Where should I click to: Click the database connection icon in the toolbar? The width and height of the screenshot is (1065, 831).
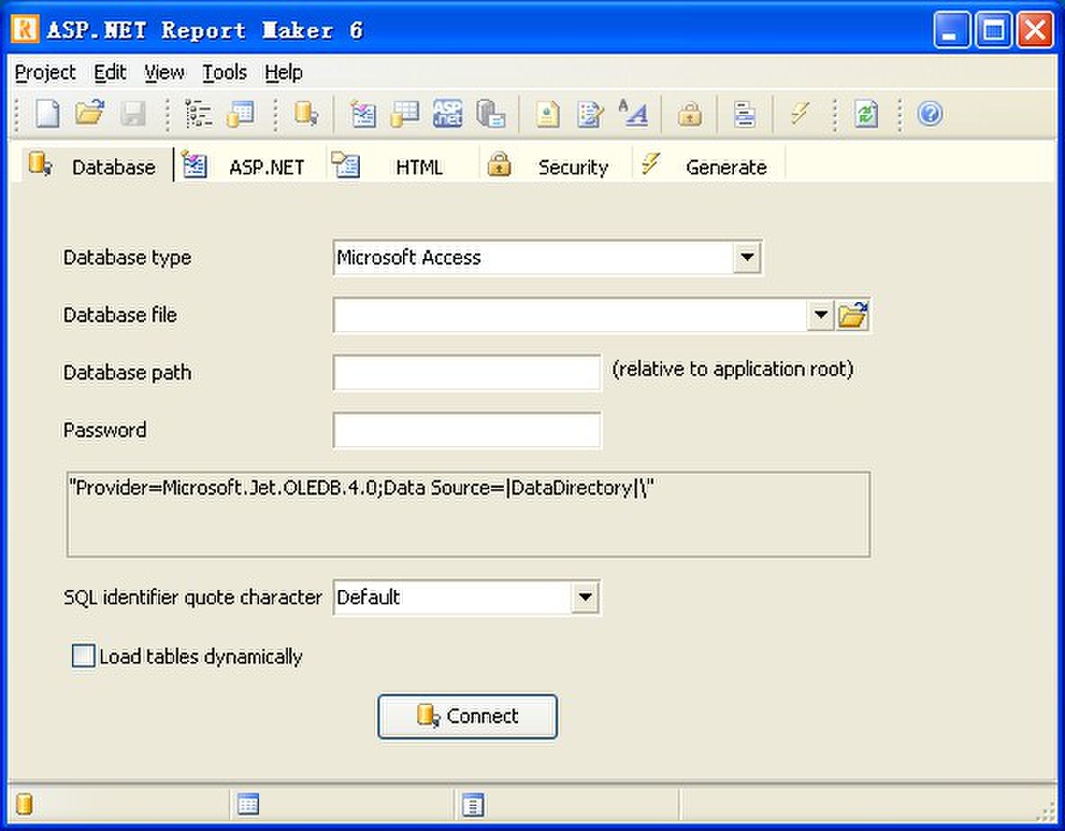click(x=307, y=113)
